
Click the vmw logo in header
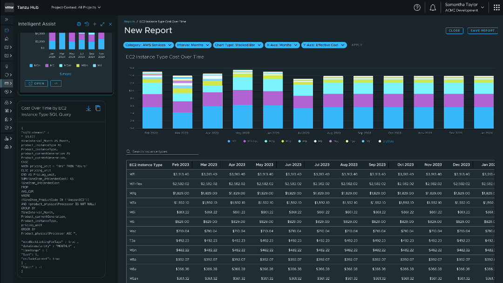(x=9, y=7)
